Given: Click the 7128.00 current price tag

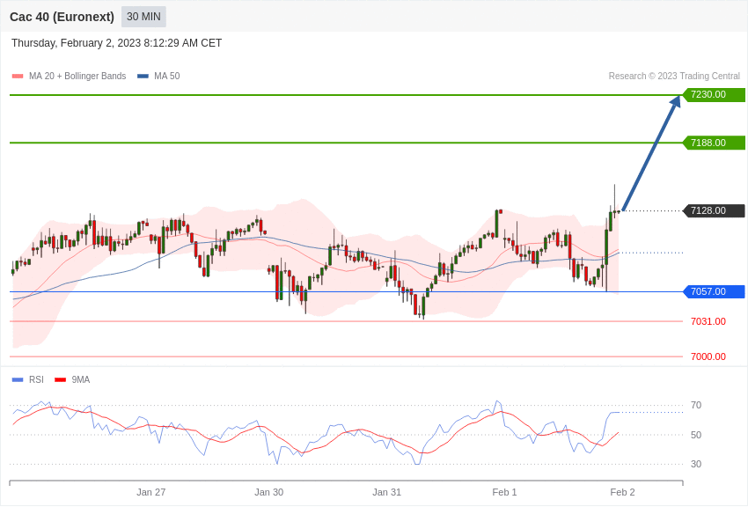Looking at the screenshot, I should [714, 210].
